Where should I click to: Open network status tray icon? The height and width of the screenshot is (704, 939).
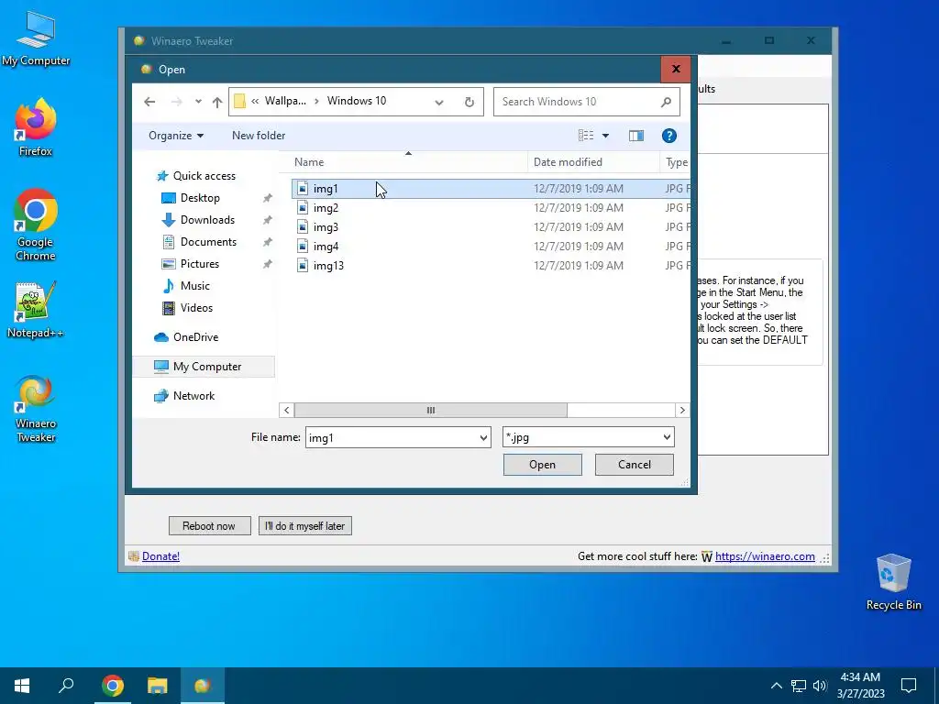pos(799,686)
